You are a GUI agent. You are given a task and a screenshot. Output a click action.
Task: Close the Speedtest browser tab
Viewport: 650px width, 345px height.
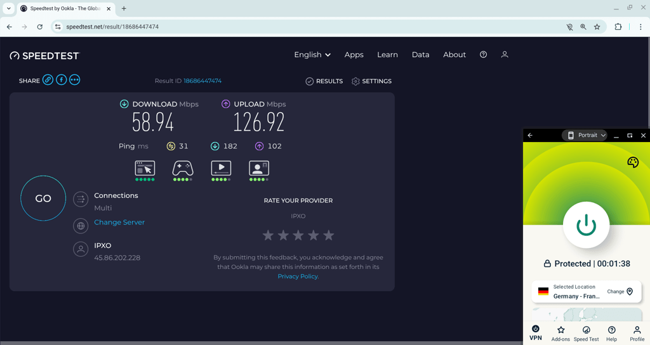click(x=109, y=8)
